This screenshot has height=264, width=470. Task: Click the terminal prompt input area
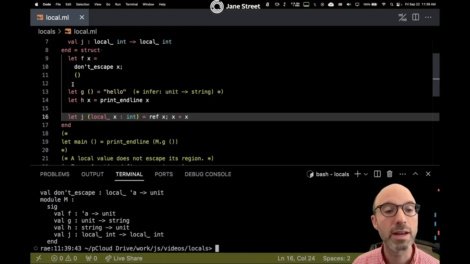click(217, 248)
